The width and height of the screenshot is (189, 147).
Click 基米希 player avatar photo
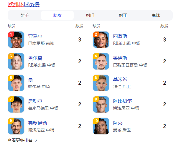click(101, 83)
